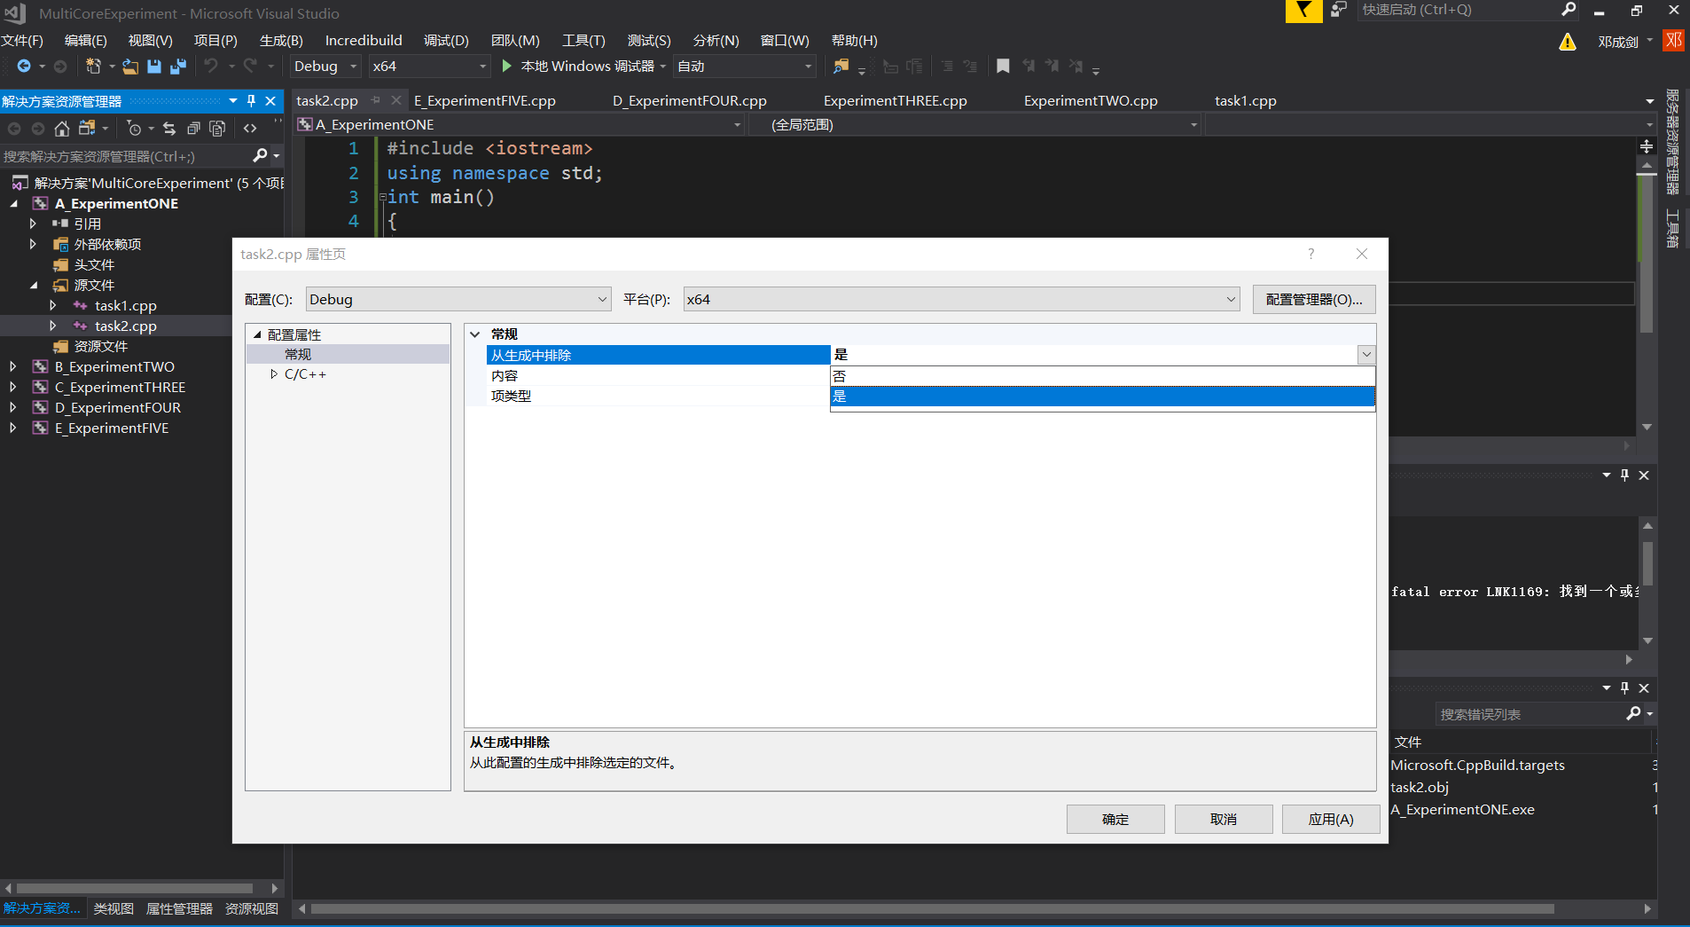Viewport: 1690px width, 927px height.
Task: Pin the Solution Explorer panel
Action: point(251,101)
